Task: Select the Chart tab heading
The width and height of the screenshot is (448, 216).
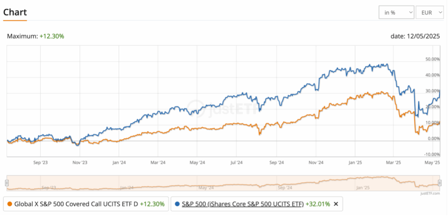Action: tap(15, 12)
